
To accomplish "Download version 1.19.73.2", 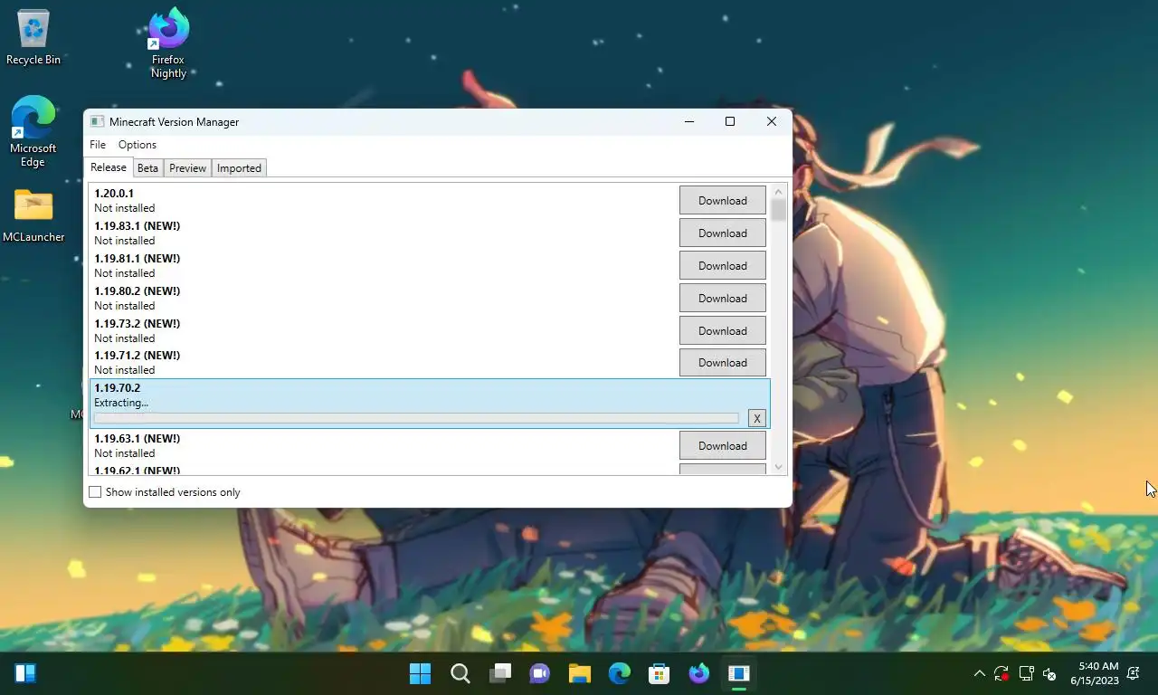I will point(723,331).
